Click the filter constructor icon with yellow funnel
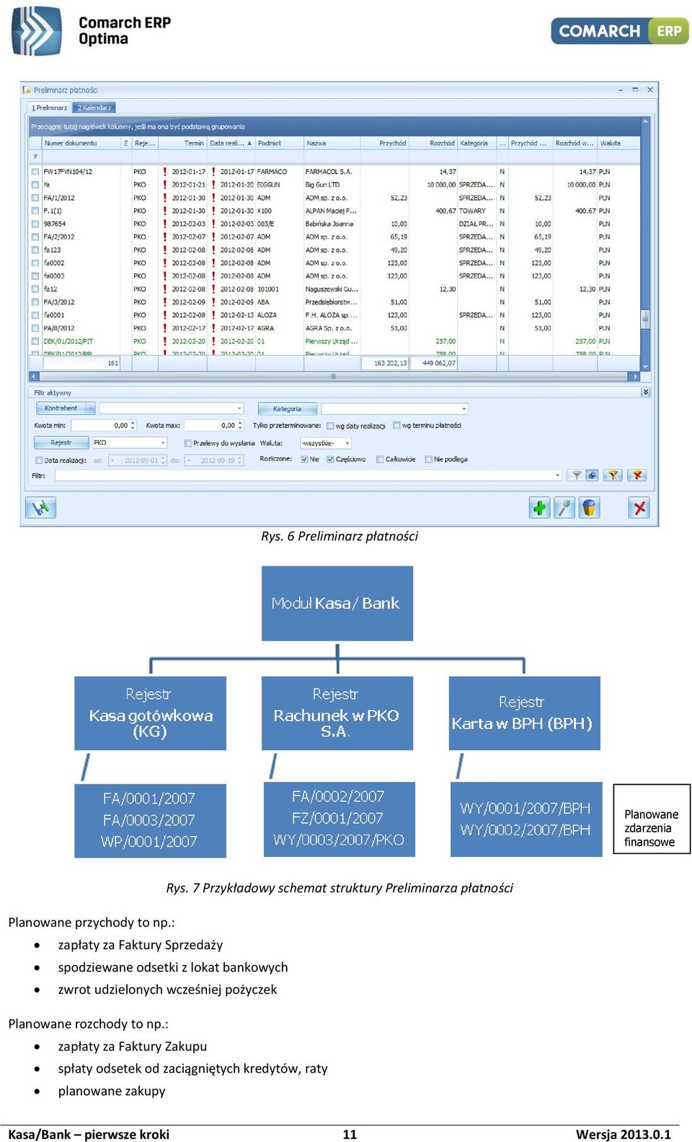692x1142 pixels. [612, 475]
